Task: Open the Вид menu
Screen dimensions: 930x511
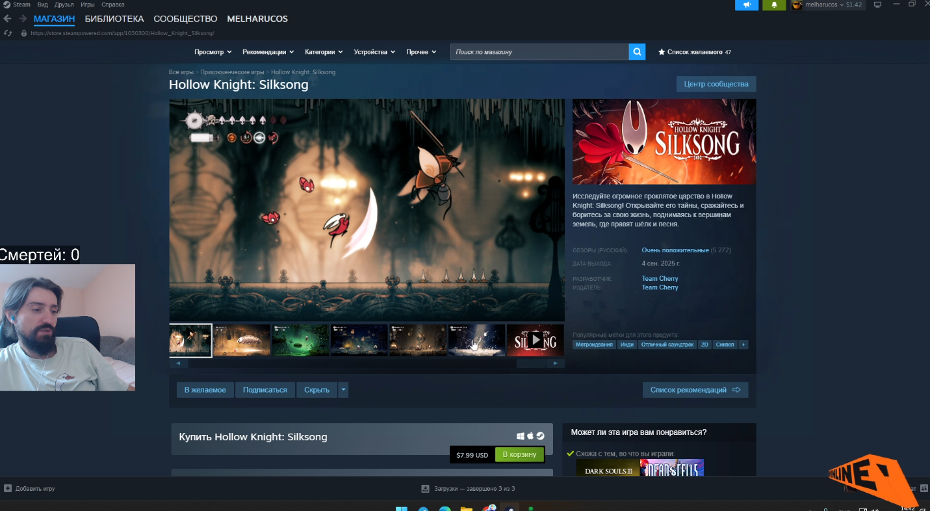Action: coord(42,5)
